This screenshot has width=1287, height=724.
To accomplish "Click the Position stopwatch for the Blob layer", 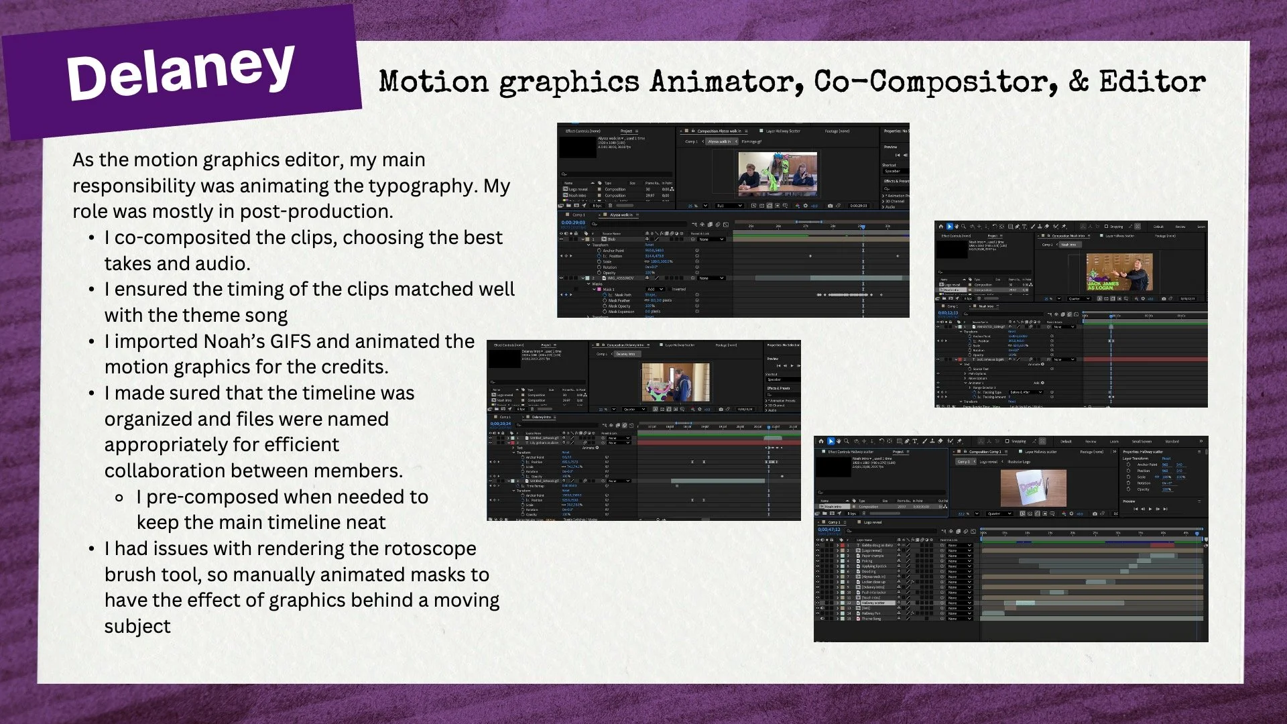I will click(599, 256).
